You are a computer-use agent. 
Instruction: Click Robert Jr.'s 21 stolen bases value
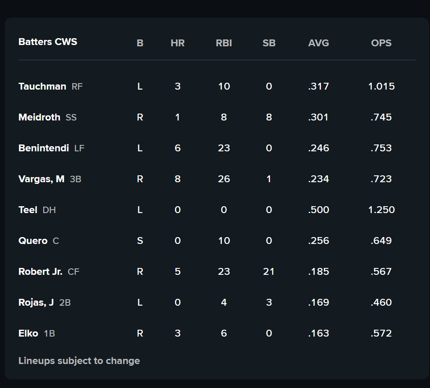pyautogui.click(x=269, y=271)
